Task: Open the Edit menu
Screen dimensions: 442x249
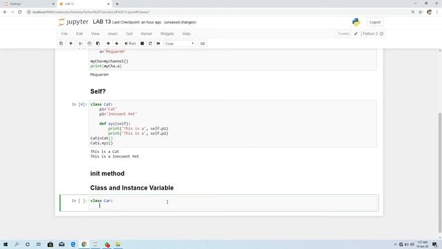Action: tap(79, 34)
